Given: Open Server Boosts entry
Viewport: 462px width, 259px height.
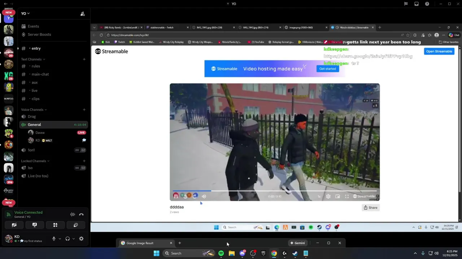Looking at the screenshot, I should coord(53,35).
